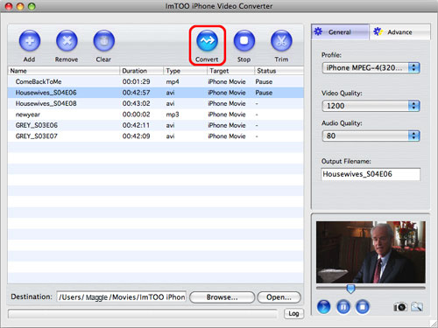Open the Video Quality dropdown
This screenshot has width=438, height=328.
371,106
